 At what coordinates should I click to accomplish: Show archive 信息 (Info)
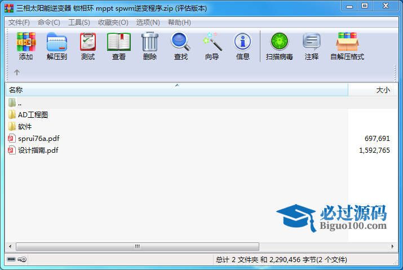(242, 41)
